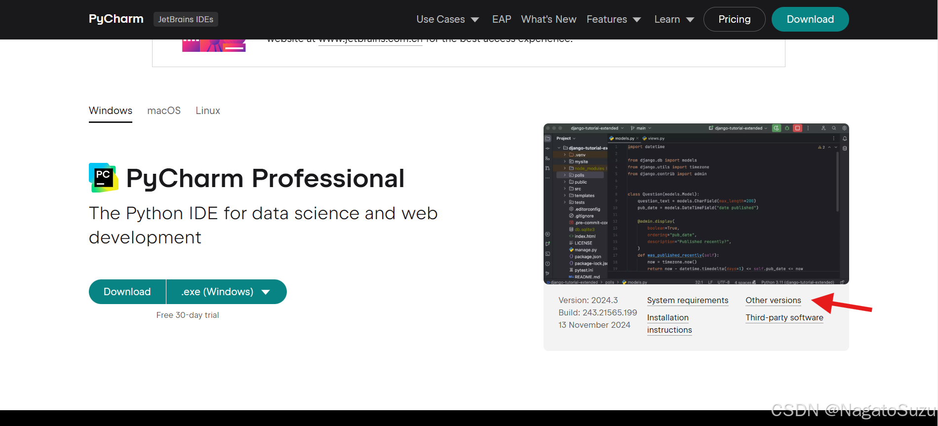938x426 pixels.
Task: Open the notifications bell in the IDE preview
Action: point(845,139)
